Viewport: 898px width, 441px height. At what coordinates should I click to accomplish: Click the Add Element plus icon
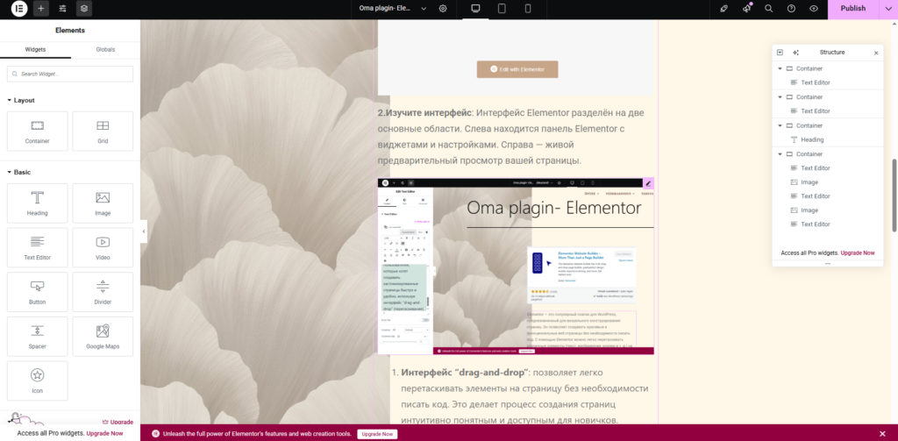(40, 9)
